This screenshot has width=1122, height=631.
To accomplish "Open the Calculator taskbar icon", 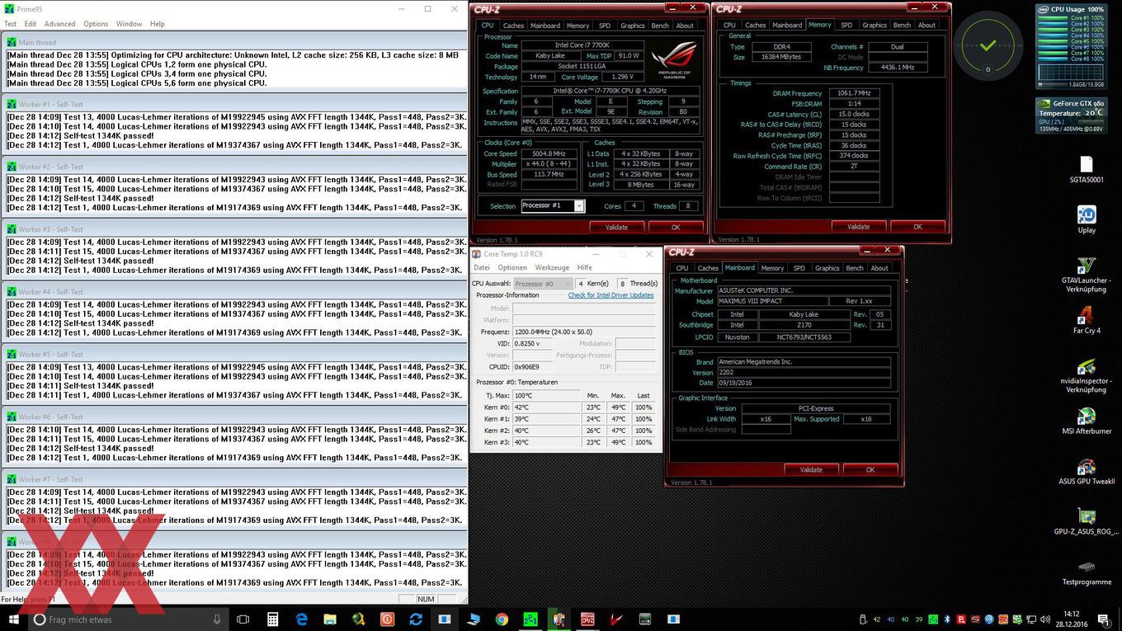I will pyautogui.click(x=273, y=619).
